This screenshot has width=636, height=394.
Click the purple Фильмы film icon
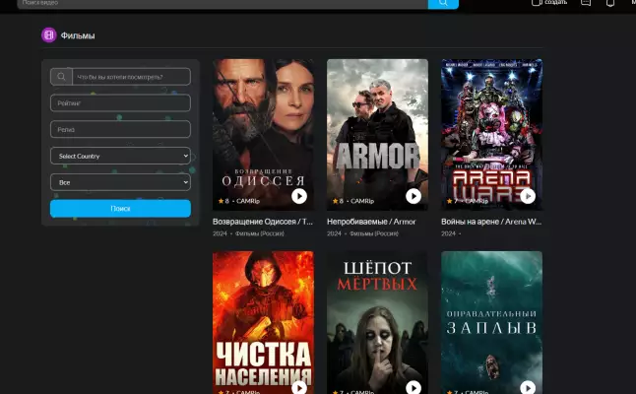48,35
